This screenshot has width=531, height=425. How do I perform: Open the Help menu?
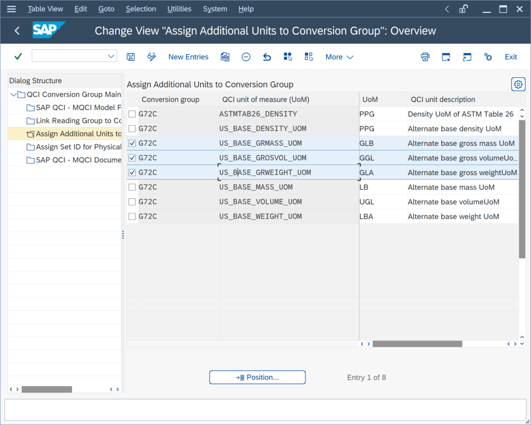[246, 9]
